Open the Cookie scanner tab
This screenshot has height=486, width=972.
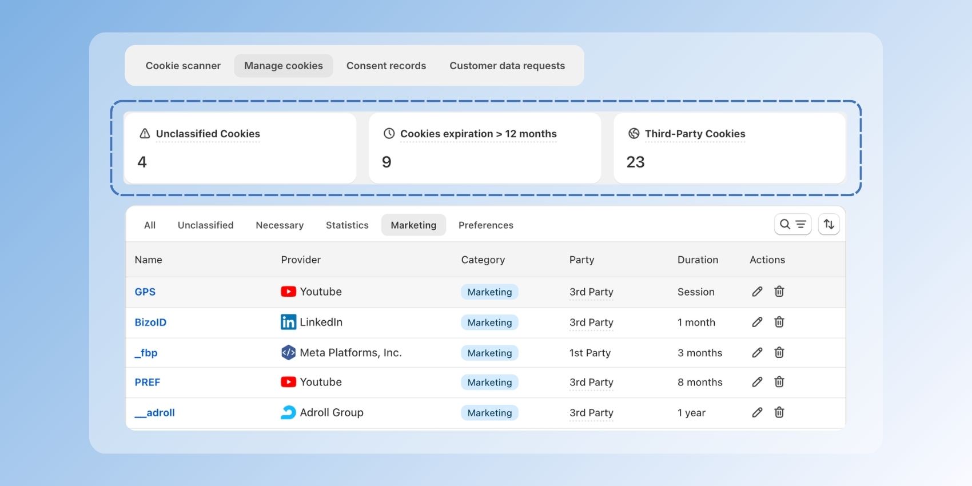pos(183,66)
